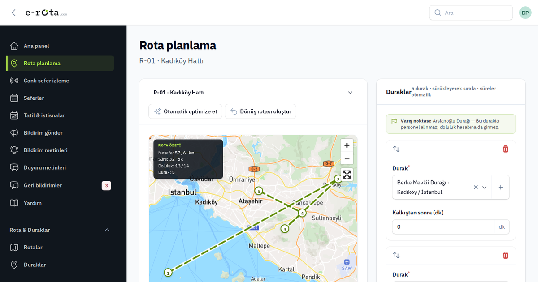Select map stop marker 5
538x282 pixels.
click(x=259, y=191)
